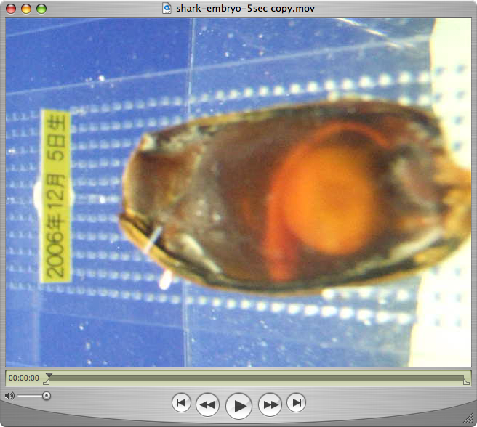Play the shark embryo movie

(238, 406)
